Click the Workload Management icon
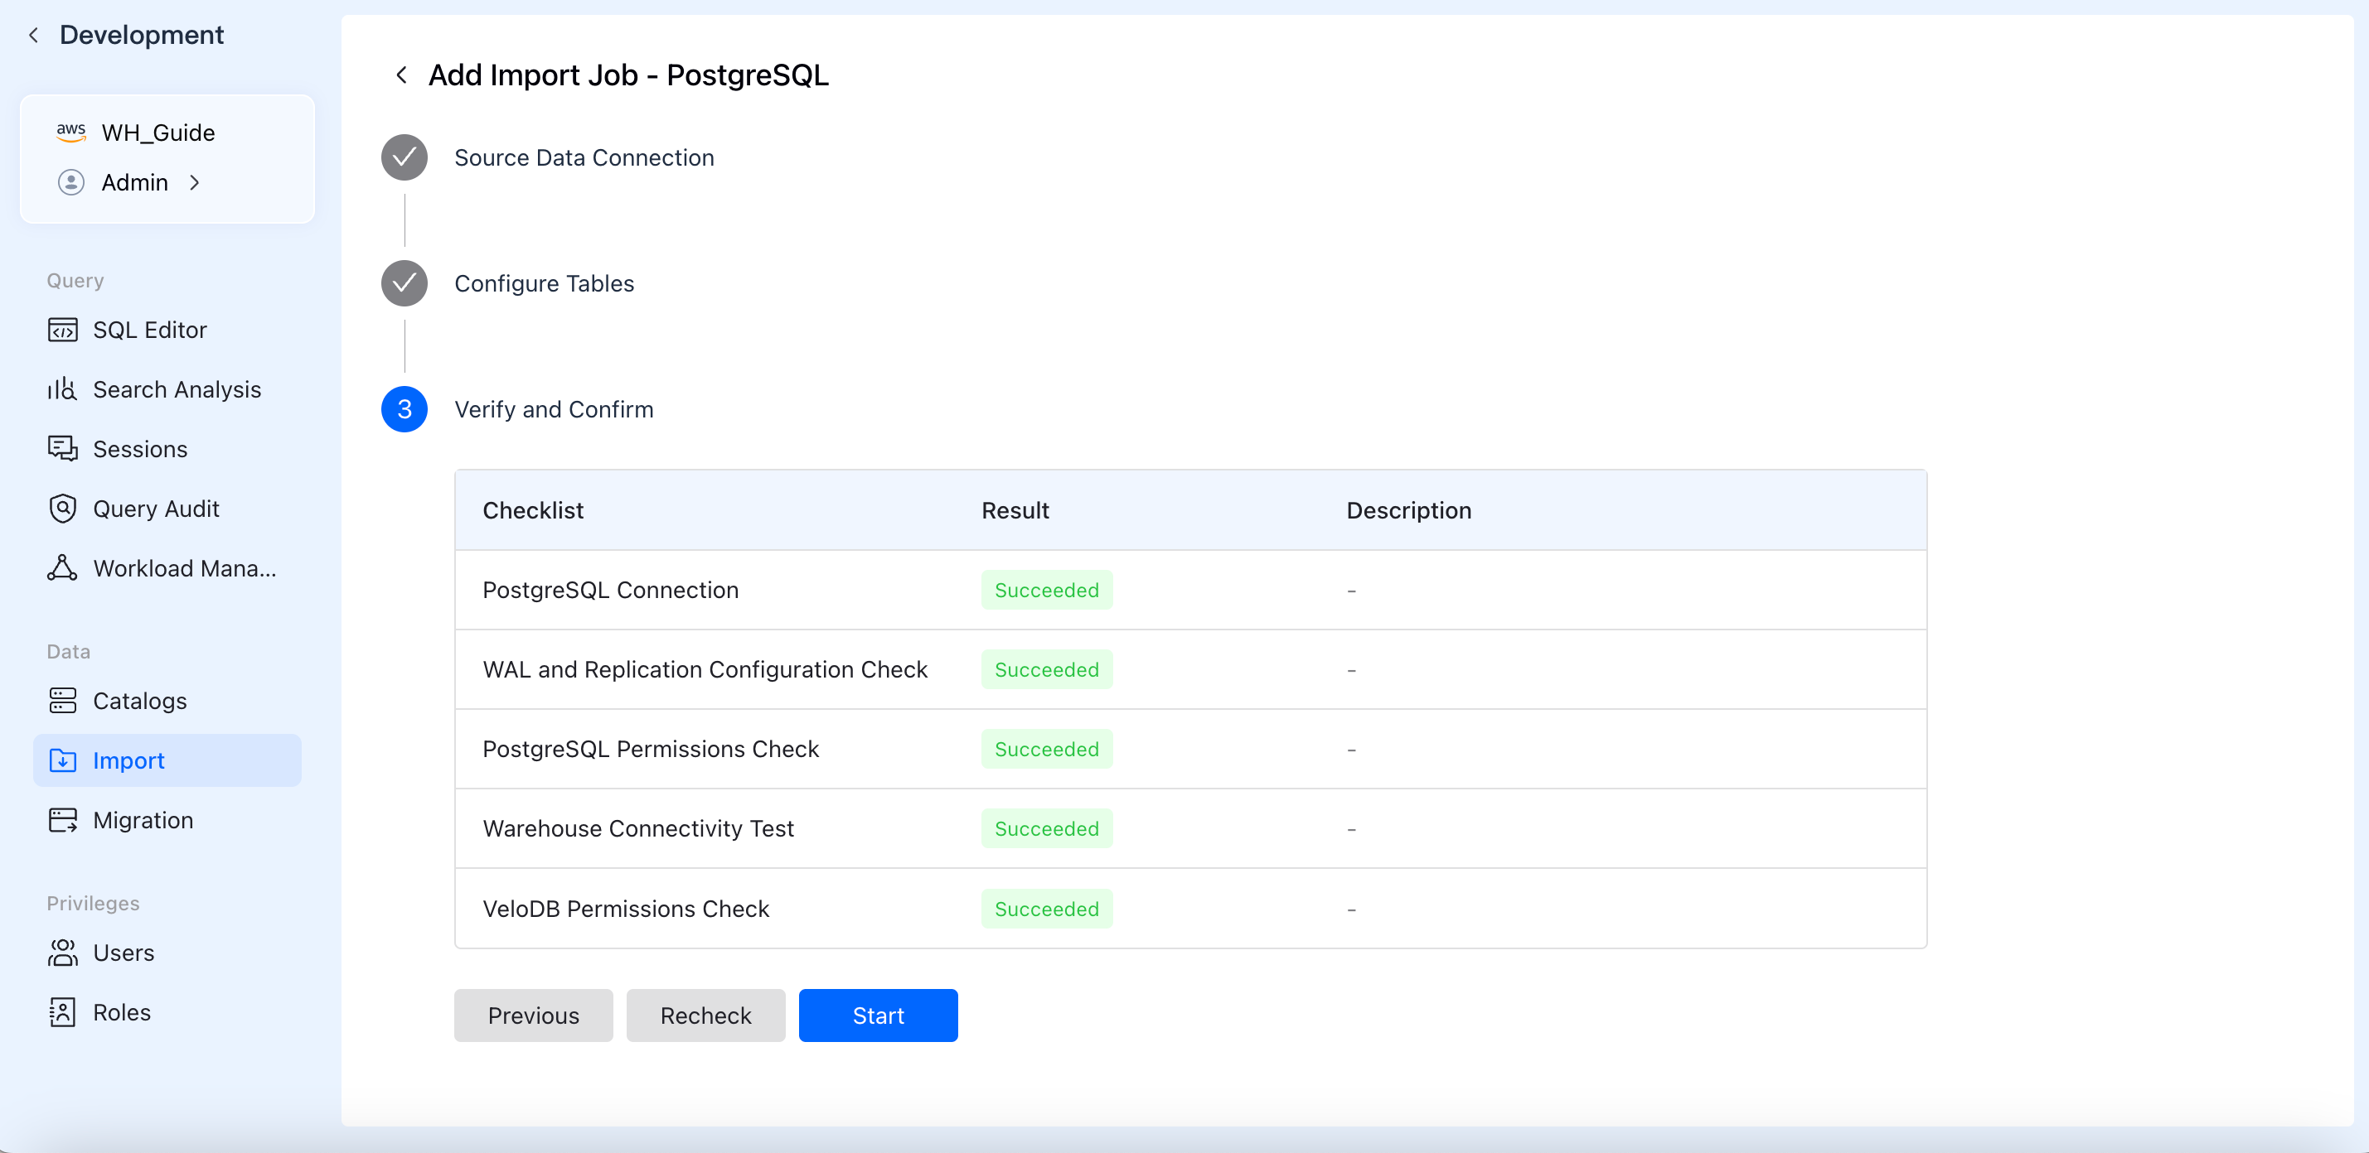 [x=62, y=569]
